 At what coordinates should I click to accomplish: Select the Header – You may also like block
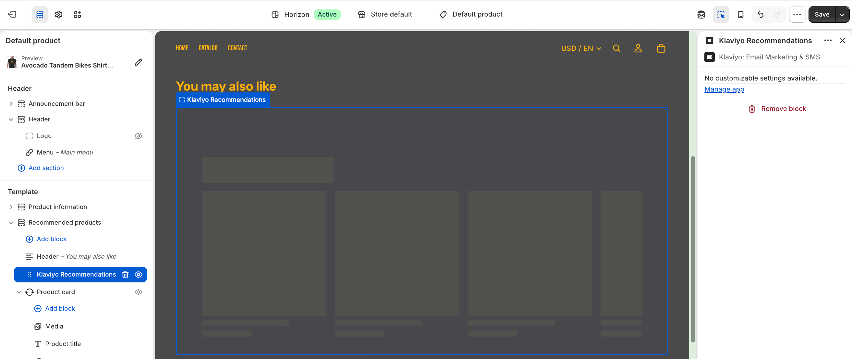76,256
